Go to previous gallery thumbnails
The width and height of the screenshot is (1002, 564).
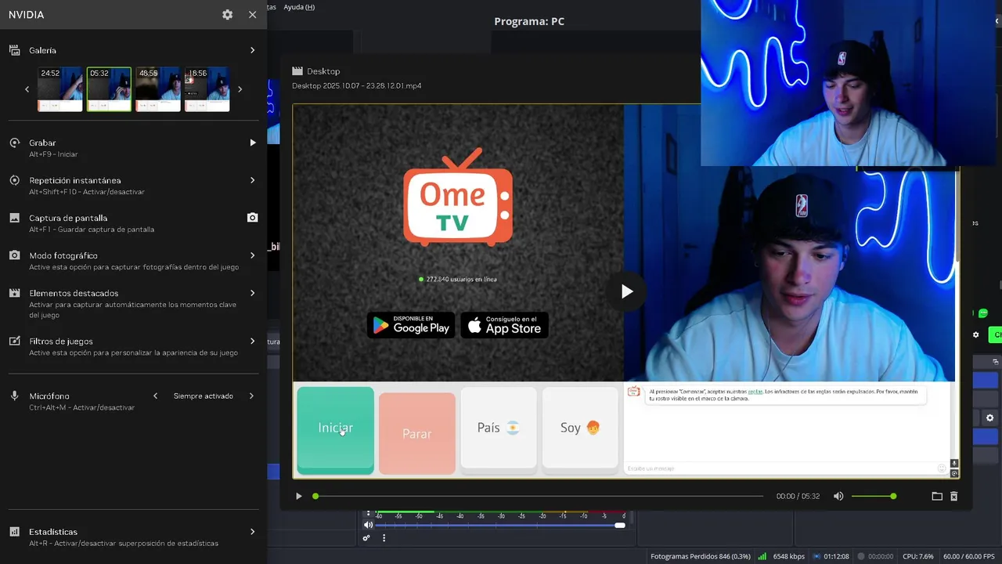27,89
